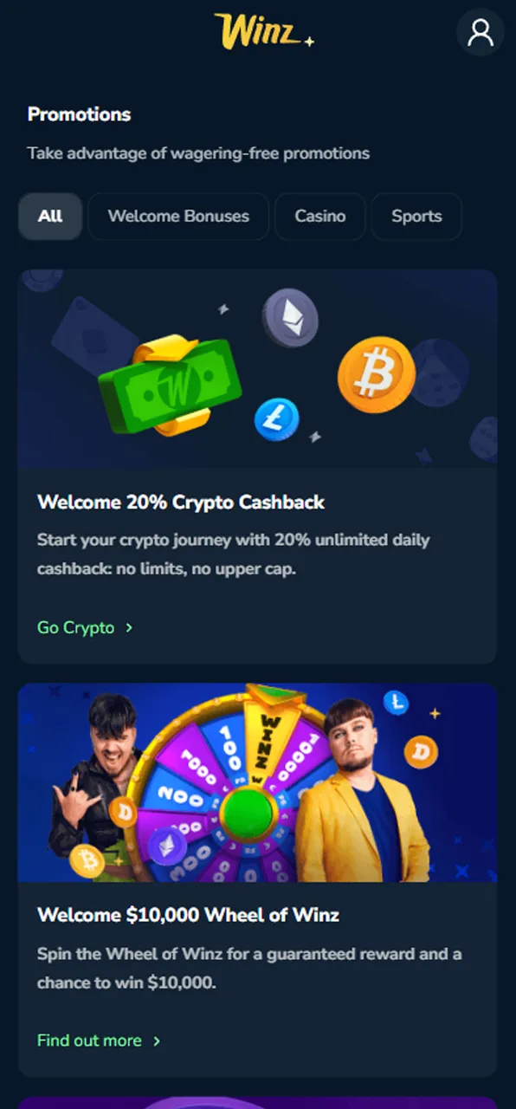Filter promotions by Casino
Image resolution: width=516 pixels, height=1109 pixels.
(x=320, y=217)
